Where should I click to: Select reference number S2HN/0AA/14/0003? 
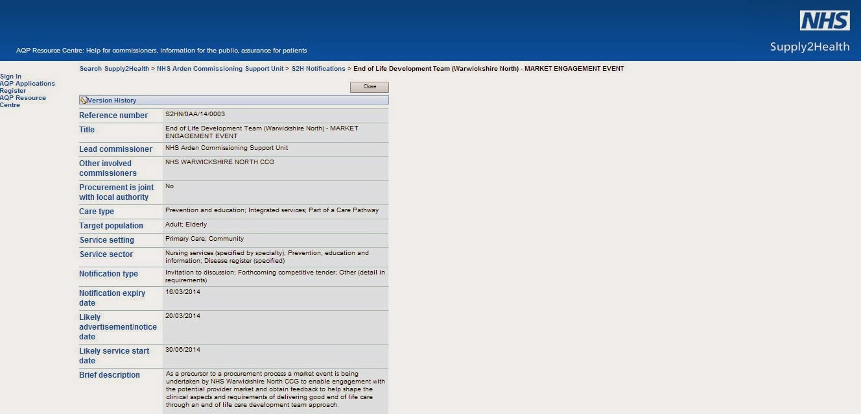tap(195, 114)
